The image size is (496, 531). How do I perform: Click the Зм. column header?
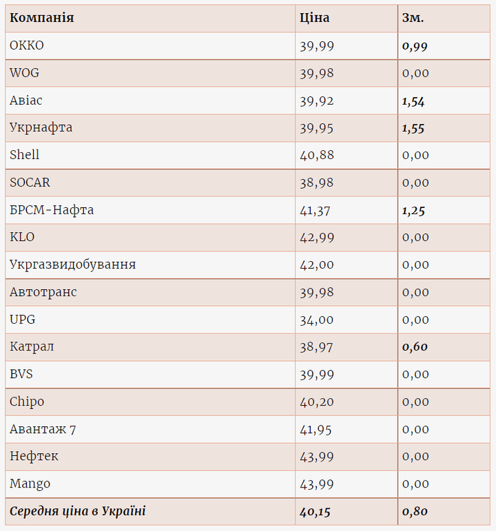(x=413, y=18)
